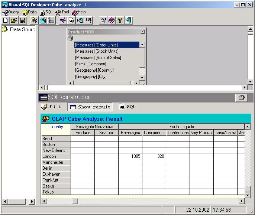Click the yellow question mark help icon
The image size is (255, 215).
120,20
